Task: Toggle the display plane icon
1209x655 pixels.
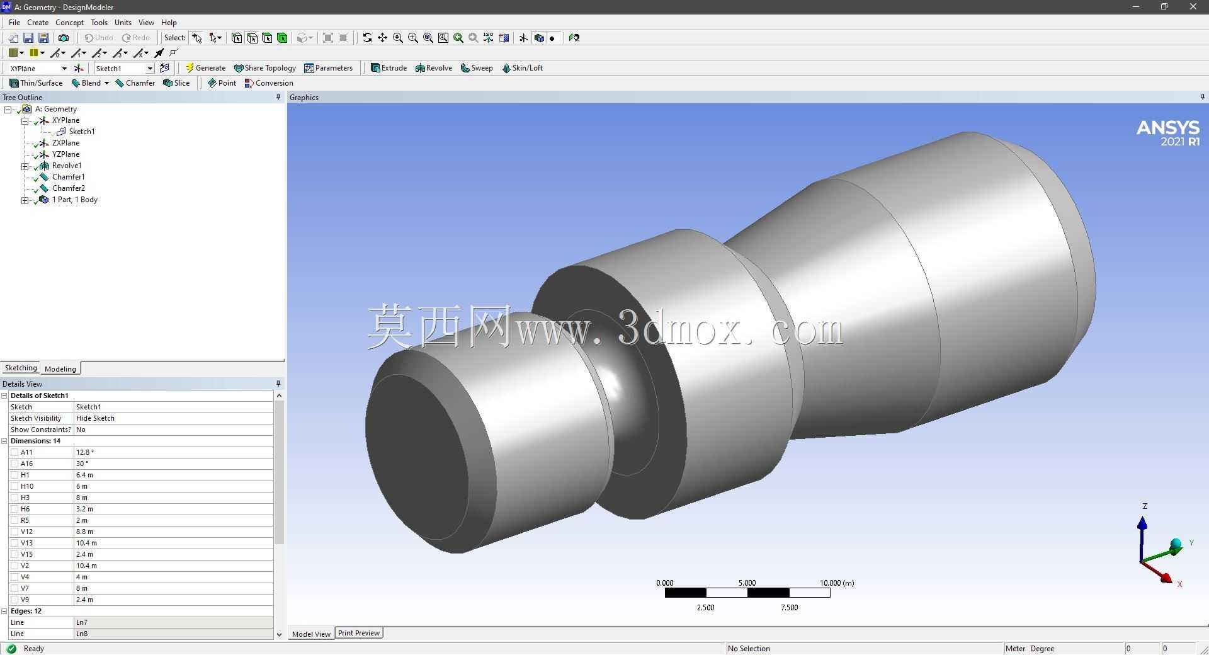Action: pos(523,38)
